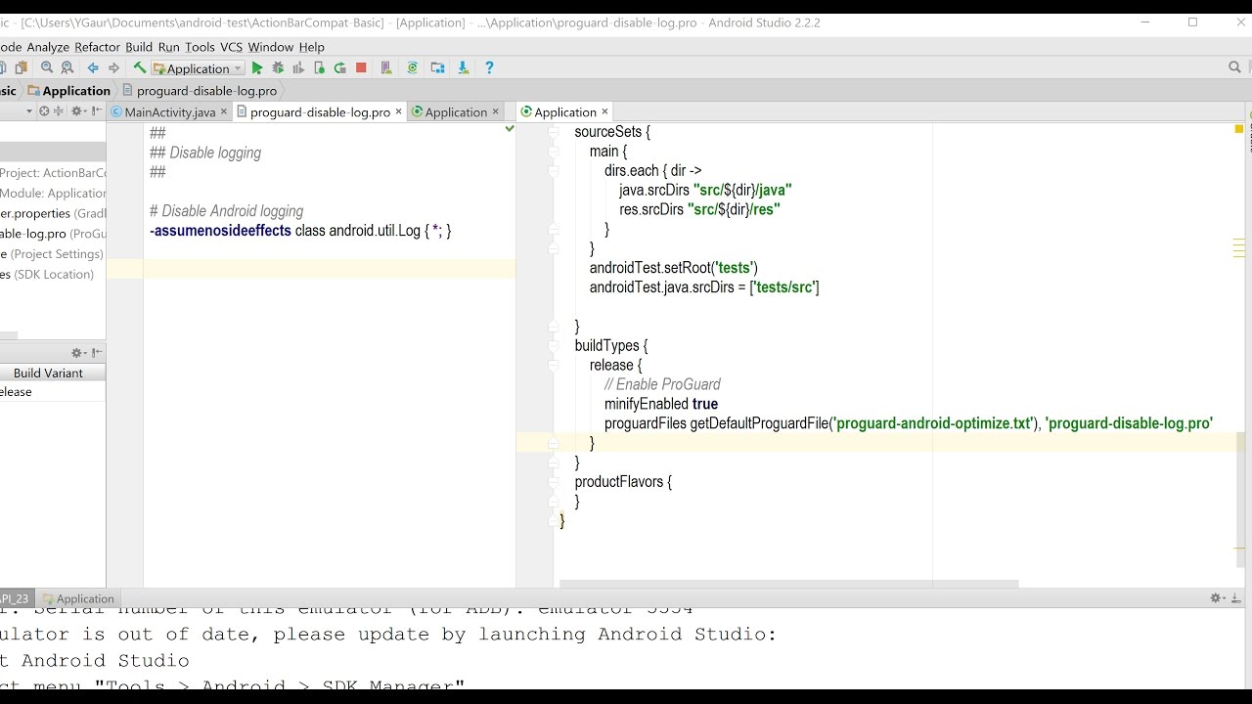Open the Window menu
The image size is (1252, 704).
coord(271,47)
